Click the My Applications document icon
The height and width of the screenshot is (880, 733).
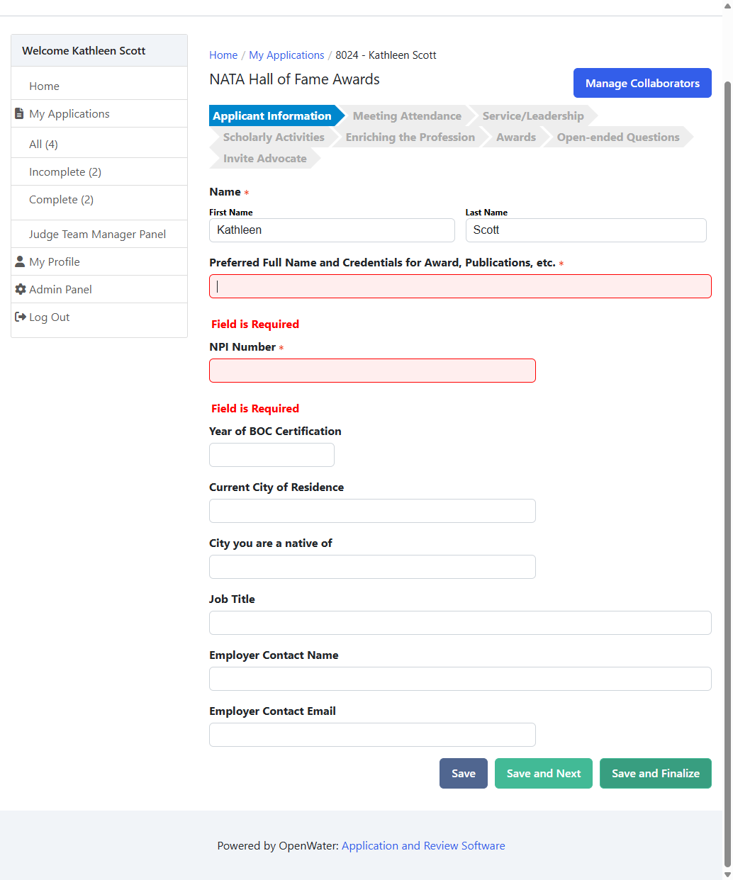[x=19, y=113]
